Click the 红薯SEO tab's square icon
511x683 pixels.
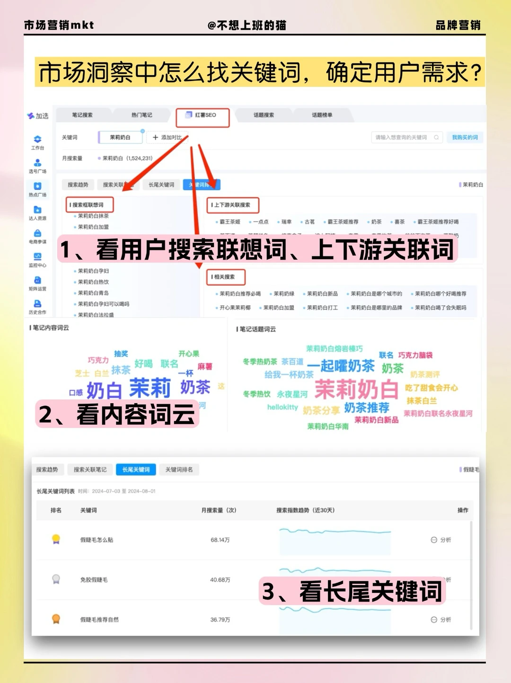pos(189,115)
